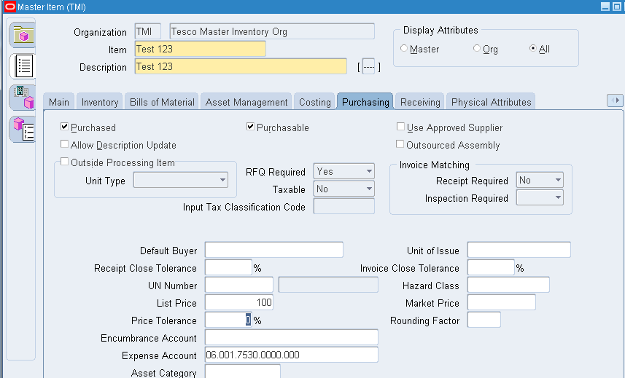The width and height of the screenshot is (625, 378).
Task: Maximize the Master Item window
Action: pyautogui.click(x=617, y=7)
